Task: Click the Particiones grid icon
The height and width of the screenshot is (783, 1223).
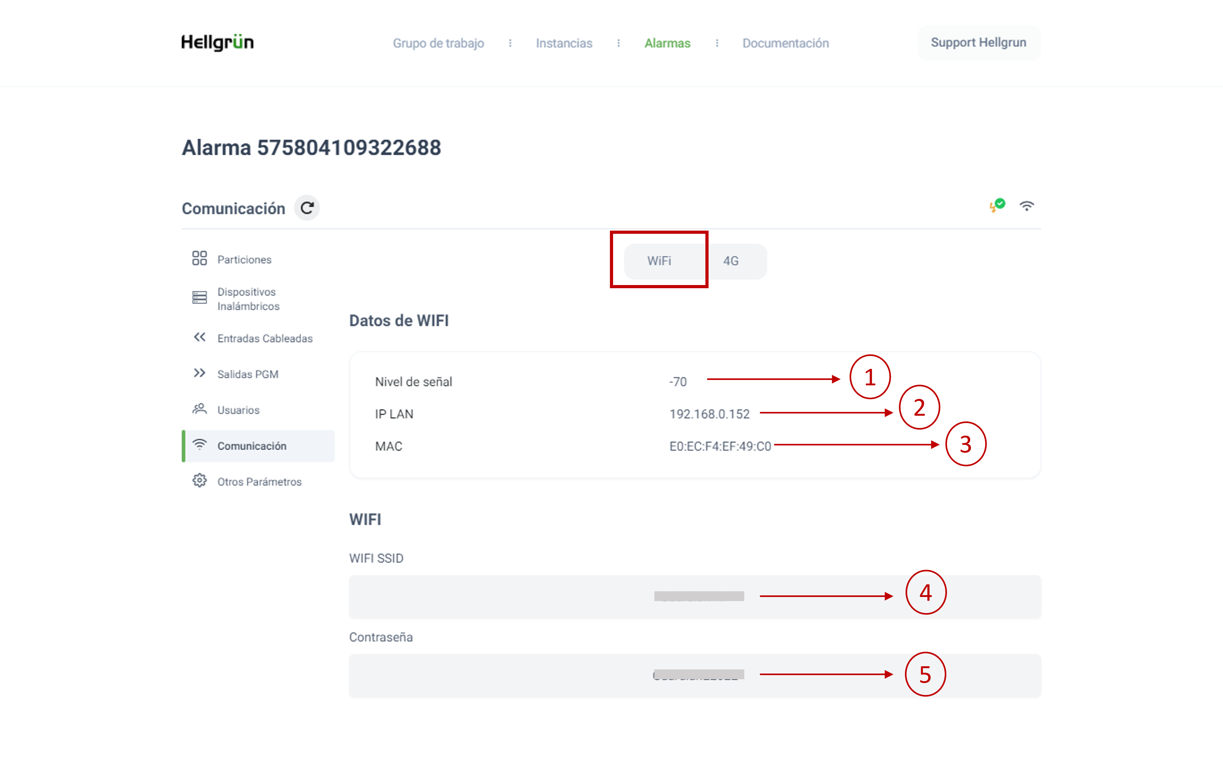Action: 199,258
